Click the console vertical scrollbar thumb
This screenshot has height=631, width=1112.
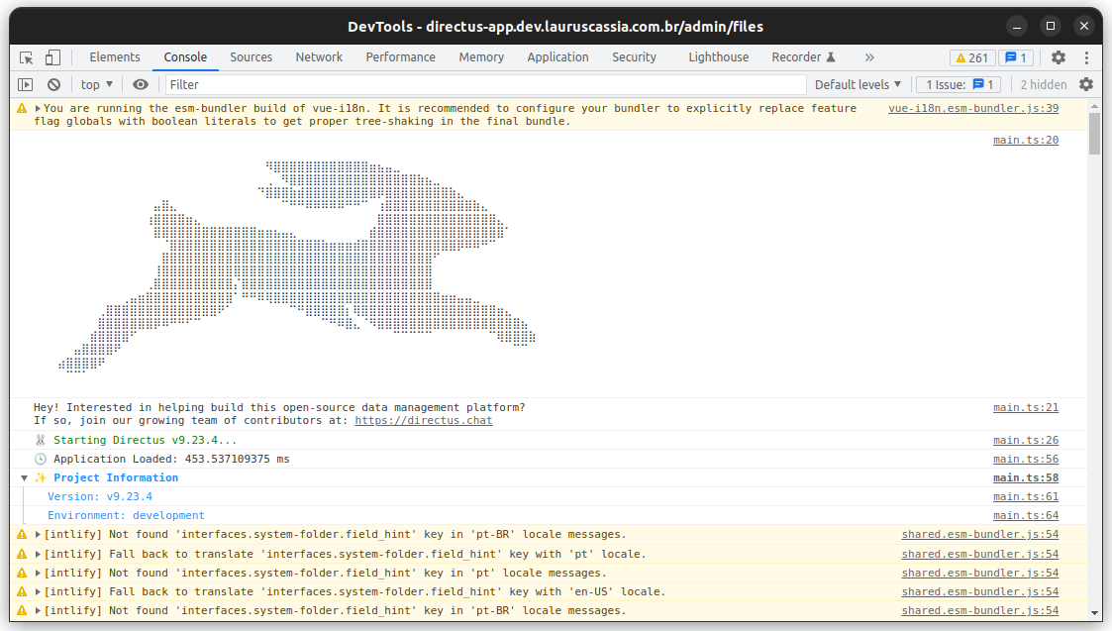click(1095, 133)
